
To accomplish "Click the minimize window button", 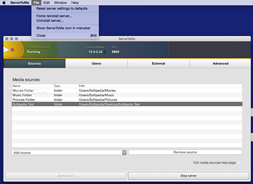I will tap(12, 38).
